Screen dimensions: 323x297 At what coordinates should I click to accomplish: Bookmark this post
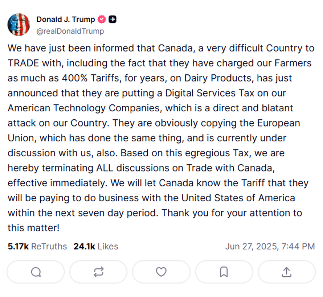tap(224, 272)
